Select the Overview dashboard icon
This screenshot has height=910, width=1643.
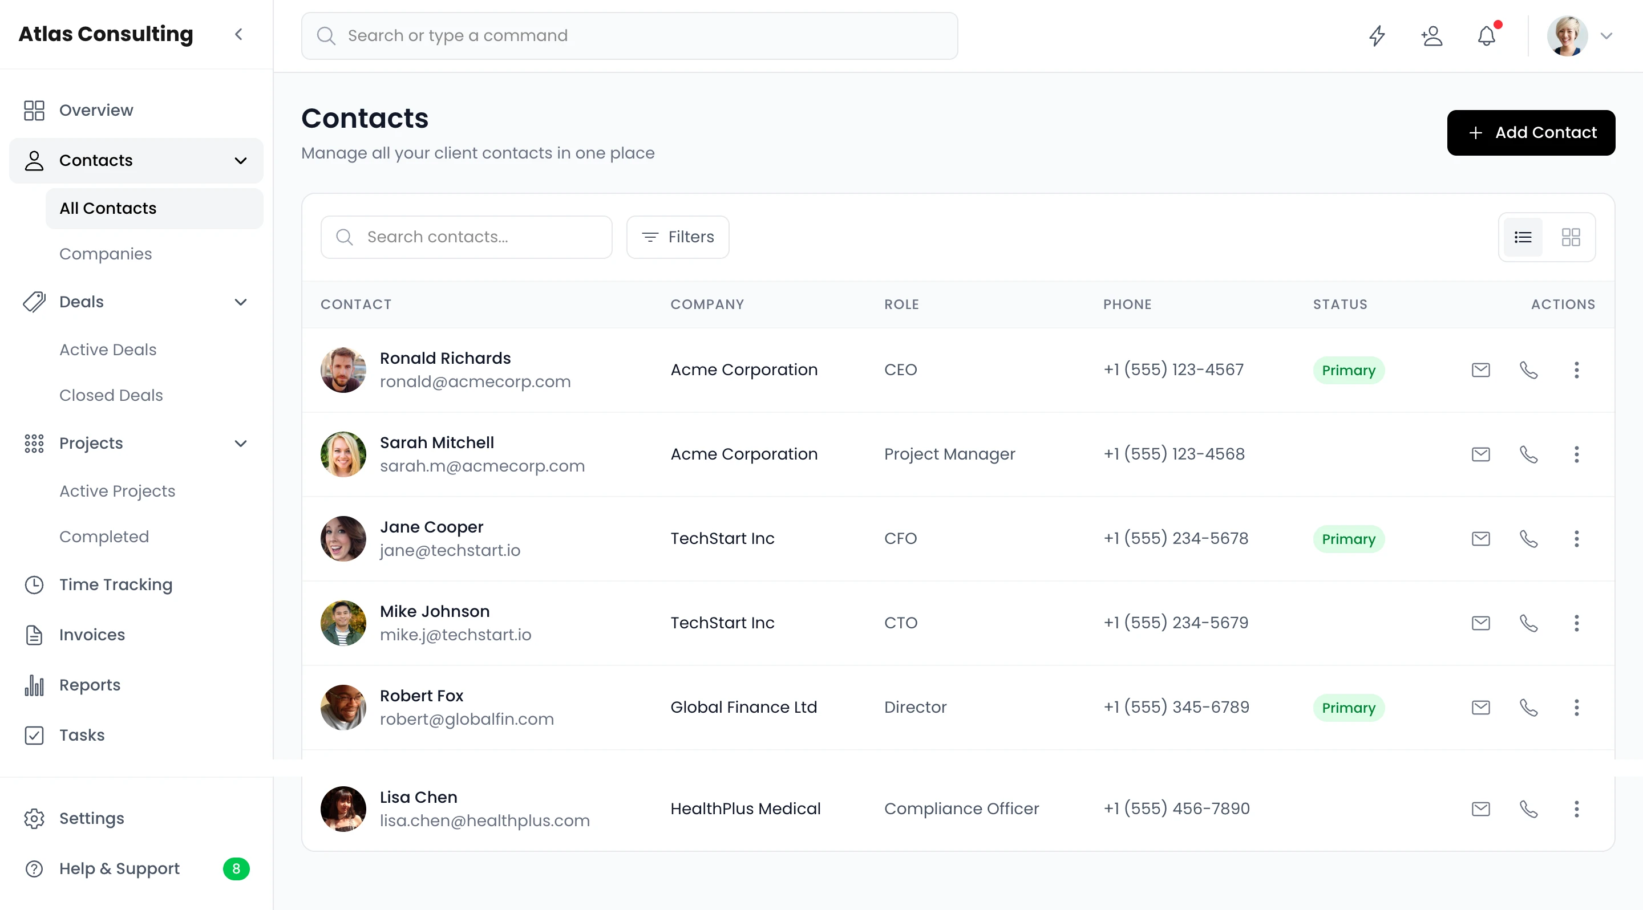34,109
